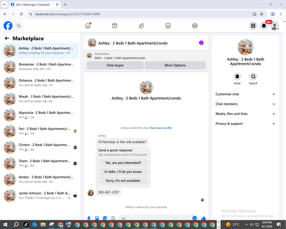Open the TikTok app in the taskbar
This screenshot has width=286, height=229.
click(x=26, y=224)
